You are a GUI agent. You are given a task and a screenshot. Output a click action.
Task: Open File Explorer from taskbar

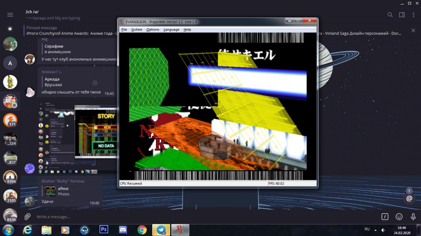pos(46,230)
